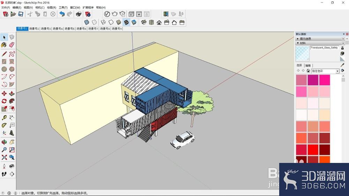Activate the Line pencil tool
This screenshot has width=349, height=196.
click(4, 54)
